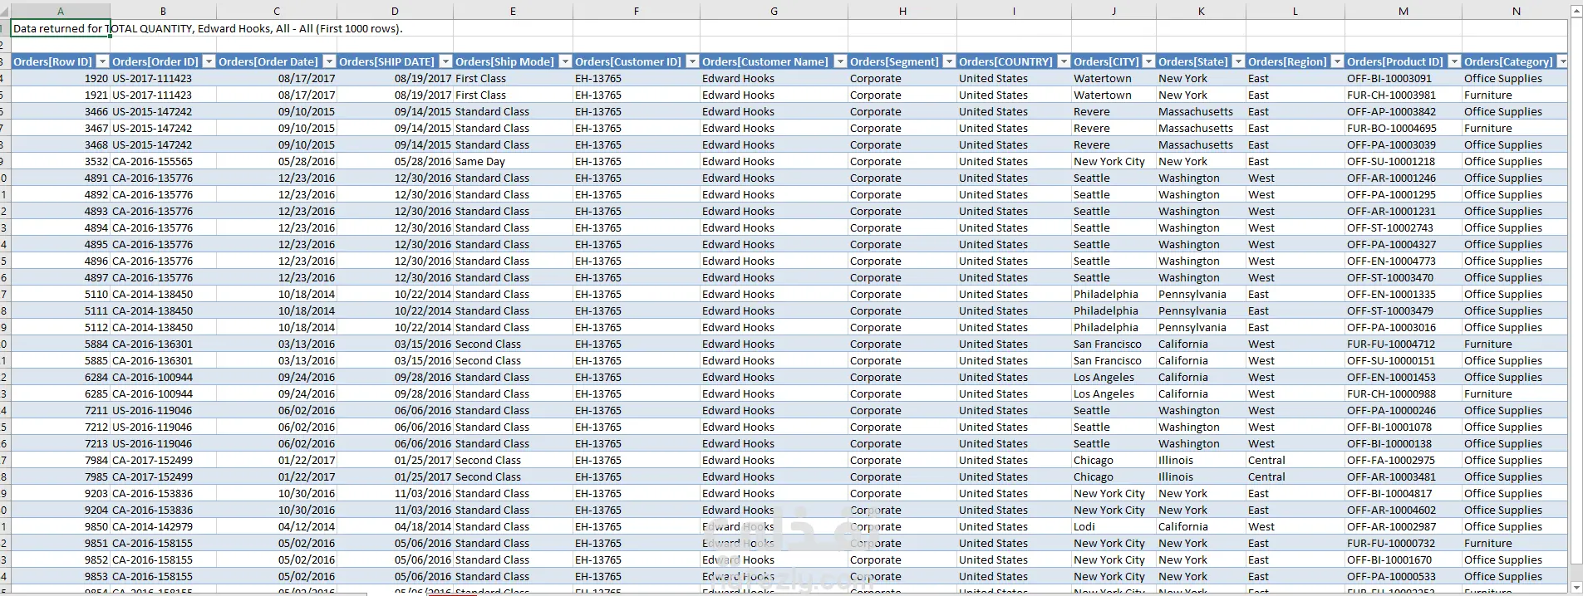Viewport: 1583px width, 596px height.
Task: Select column N header
Action: (1516, 11)
